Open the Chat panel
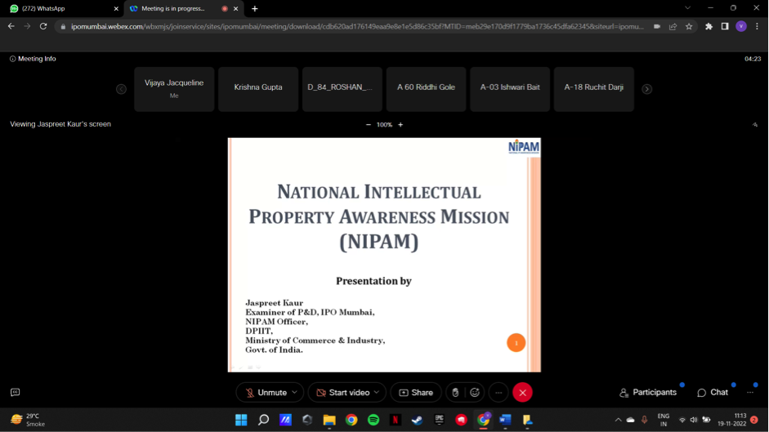Image resolution: width=769 pixels, height=432 pixels. (x=713, y=393)
